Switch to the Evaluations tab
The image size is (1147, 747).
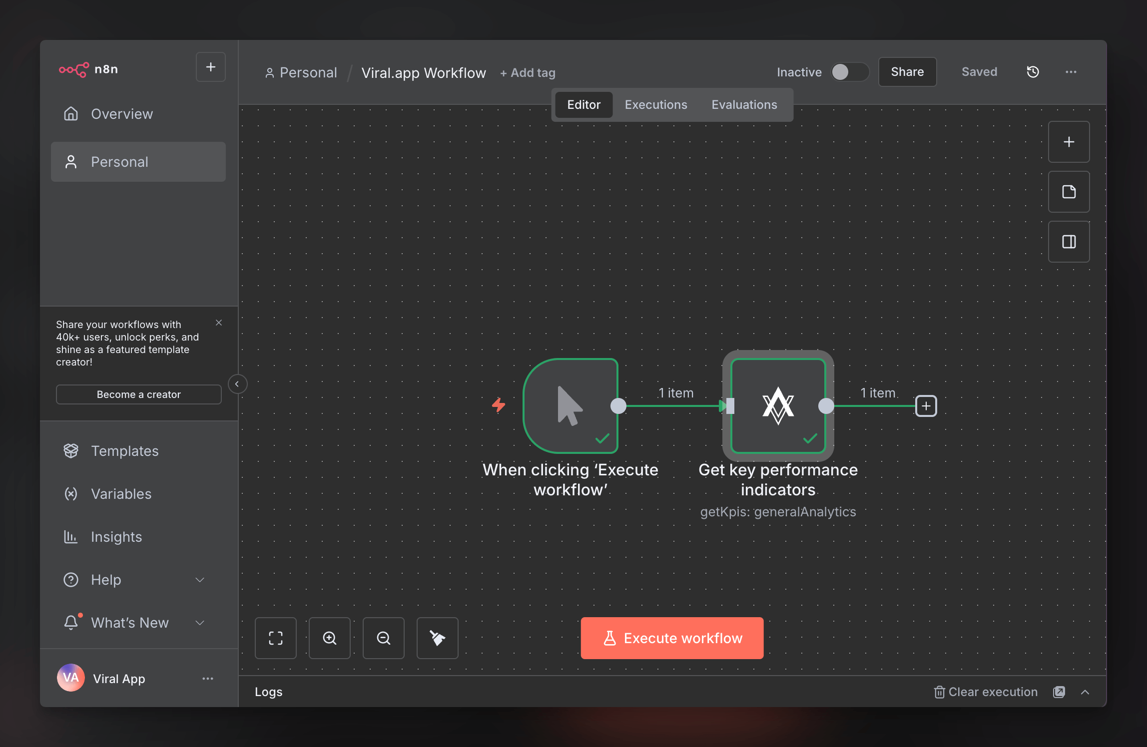pyautogui.click(x=744, y=104)
